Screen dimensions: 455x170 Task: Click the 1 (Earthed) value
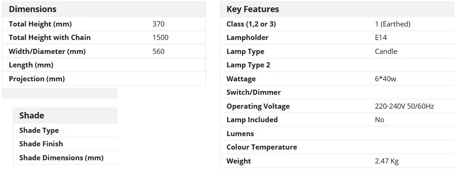click(393, 24)
